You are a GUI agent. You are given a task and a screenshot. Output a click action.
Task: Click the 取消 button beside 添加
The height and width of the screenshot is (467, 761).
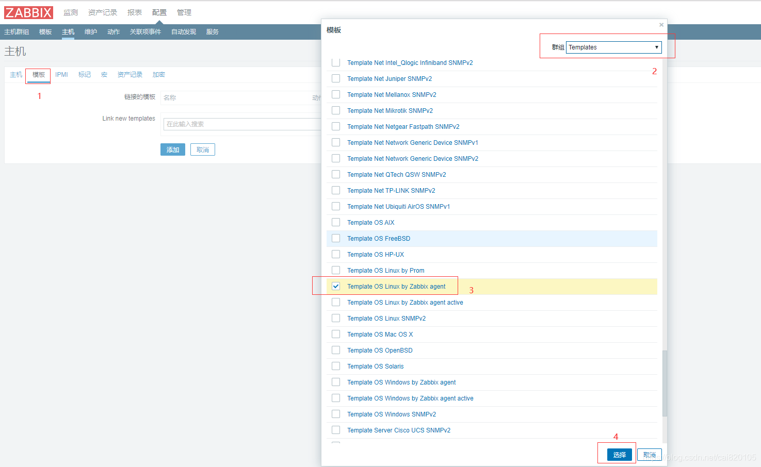[x=203, y=149]
